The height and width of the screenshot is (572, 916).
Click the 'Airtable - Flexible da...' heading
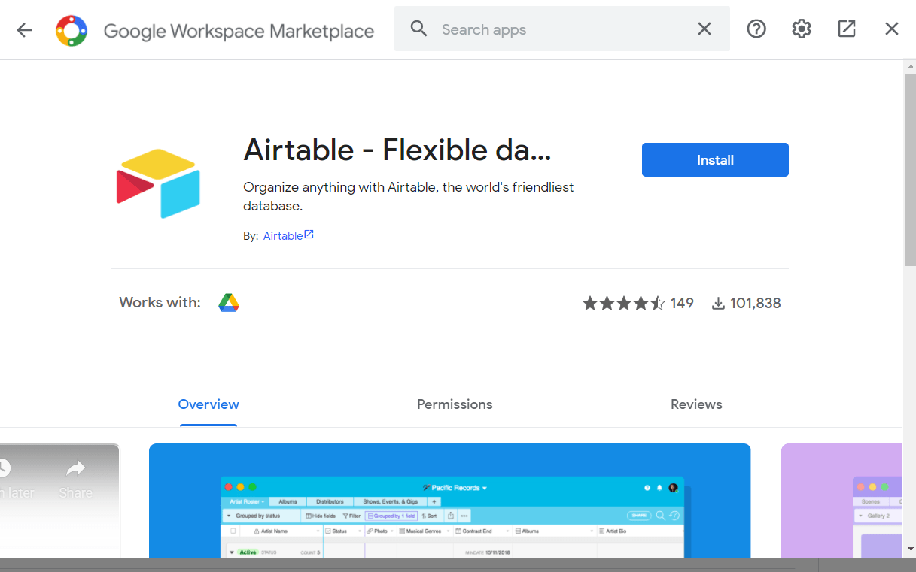click(x=397, y=150)
